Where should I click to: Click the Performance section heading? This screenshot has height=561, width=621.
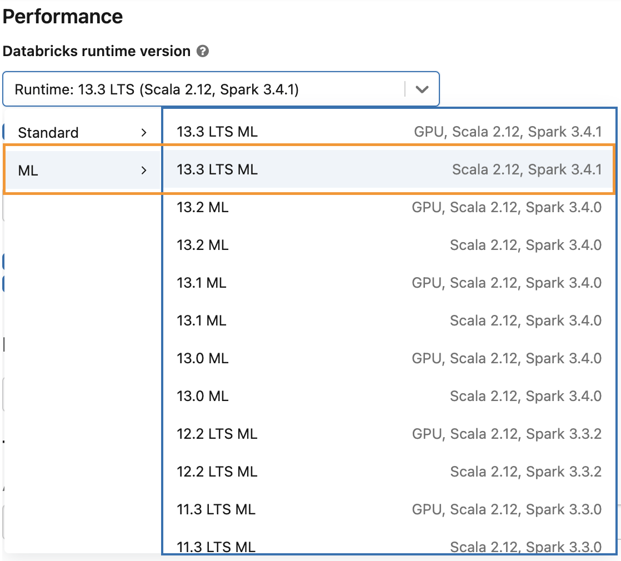pyautogui.click(x=63, y=17)
